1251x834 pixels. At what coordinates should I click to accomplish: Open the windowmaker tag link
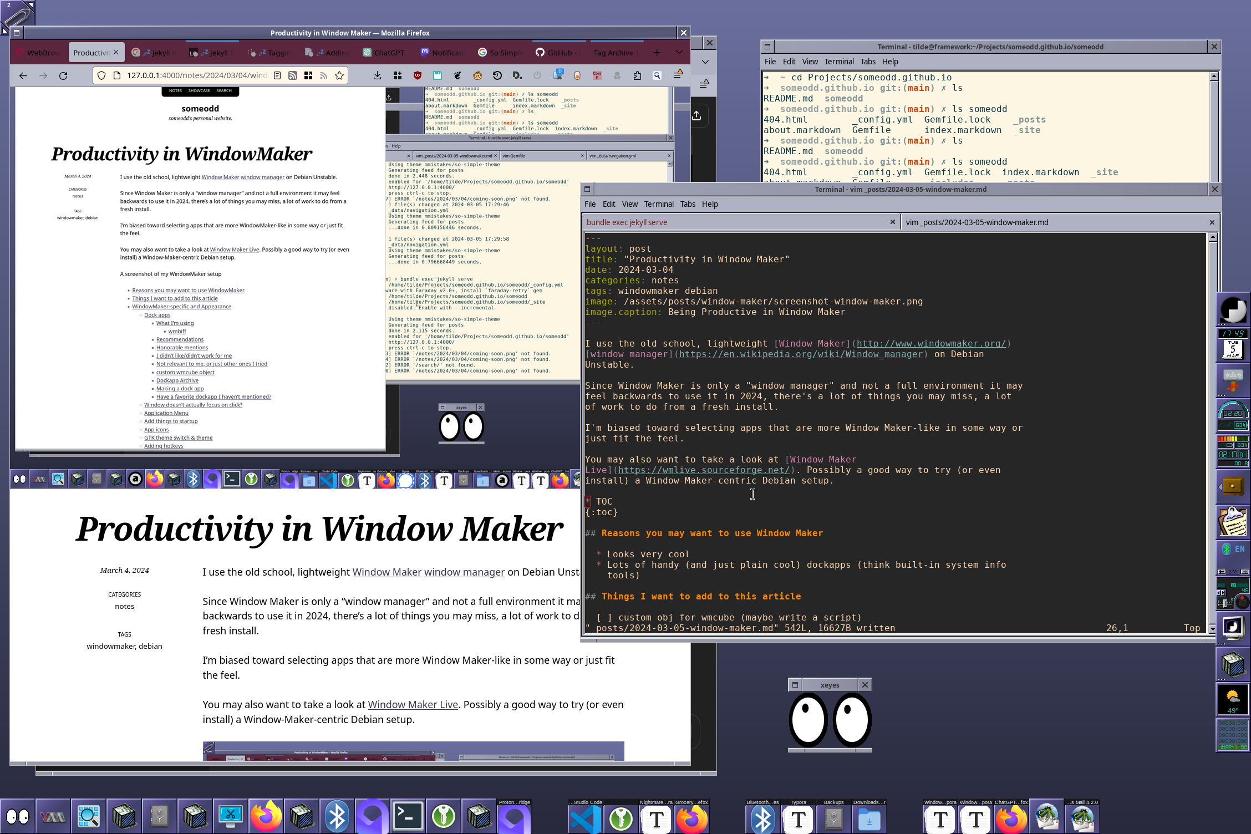click(x=111, y=646)
